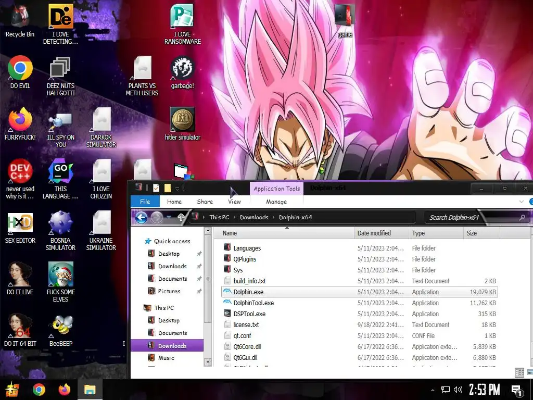The width and height of the screenshot is (533, 400).
Task: Select the stacked windows desktop icon
Action: coord(60,68)
